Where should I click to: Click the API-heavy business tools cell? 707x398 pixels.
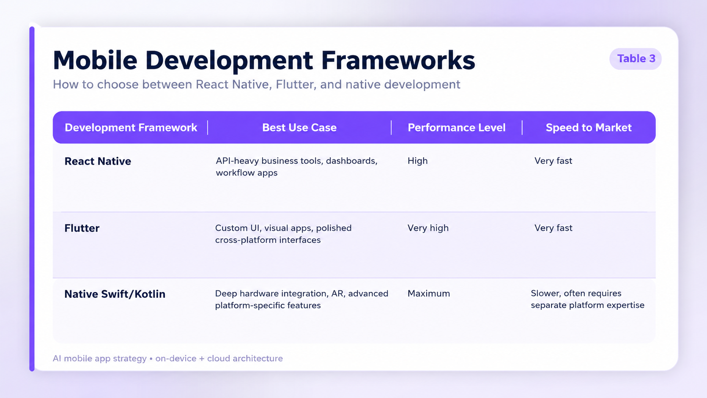[x=296, y=167]
